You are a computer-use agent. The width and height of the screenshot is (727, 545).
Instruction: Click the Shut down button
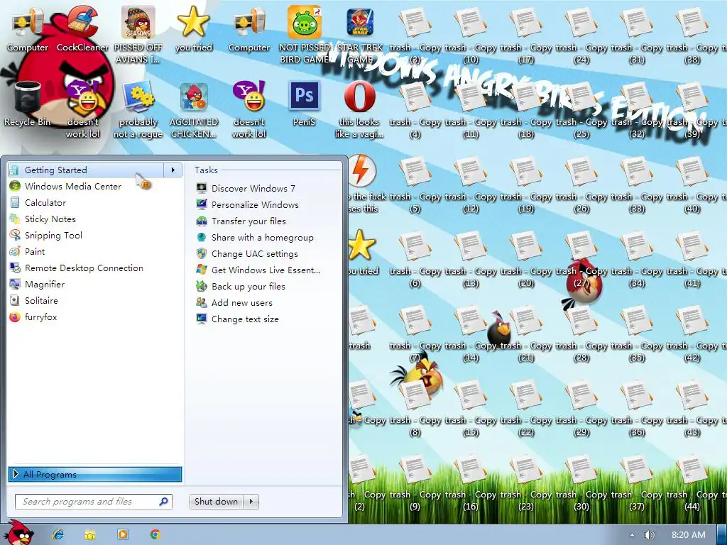[x=216, y=502]
